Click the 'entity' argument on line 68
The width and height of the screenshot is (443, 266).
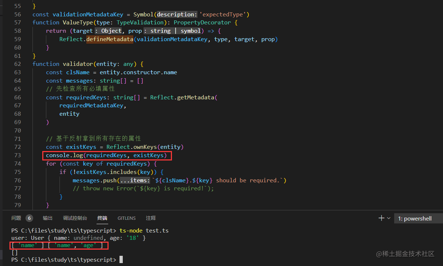pos(69,114)
